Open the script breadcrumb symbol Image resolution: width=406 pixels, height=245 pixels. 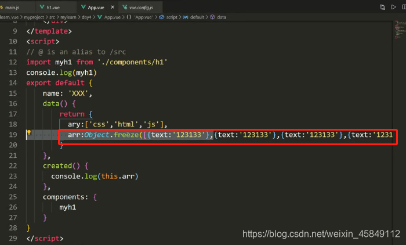172,17
